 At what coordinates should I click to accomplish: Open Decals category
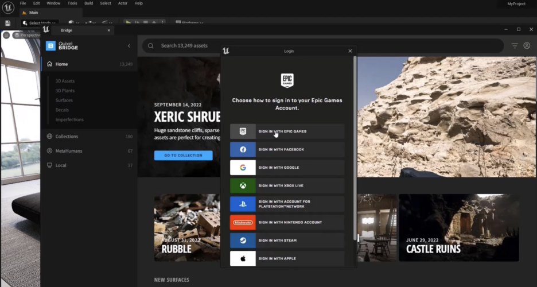pos(63,110)
